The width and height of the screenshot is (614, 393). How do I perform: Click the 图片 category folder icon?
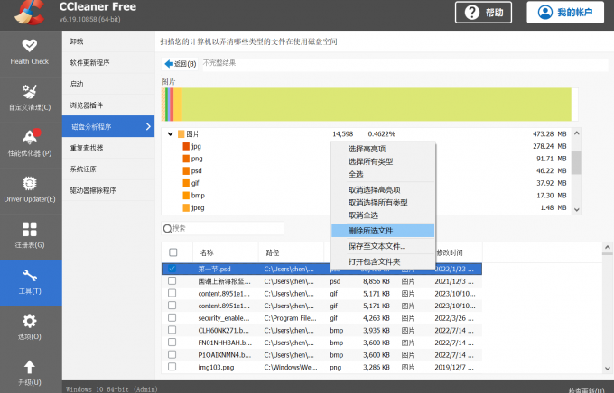coord(181,134)
